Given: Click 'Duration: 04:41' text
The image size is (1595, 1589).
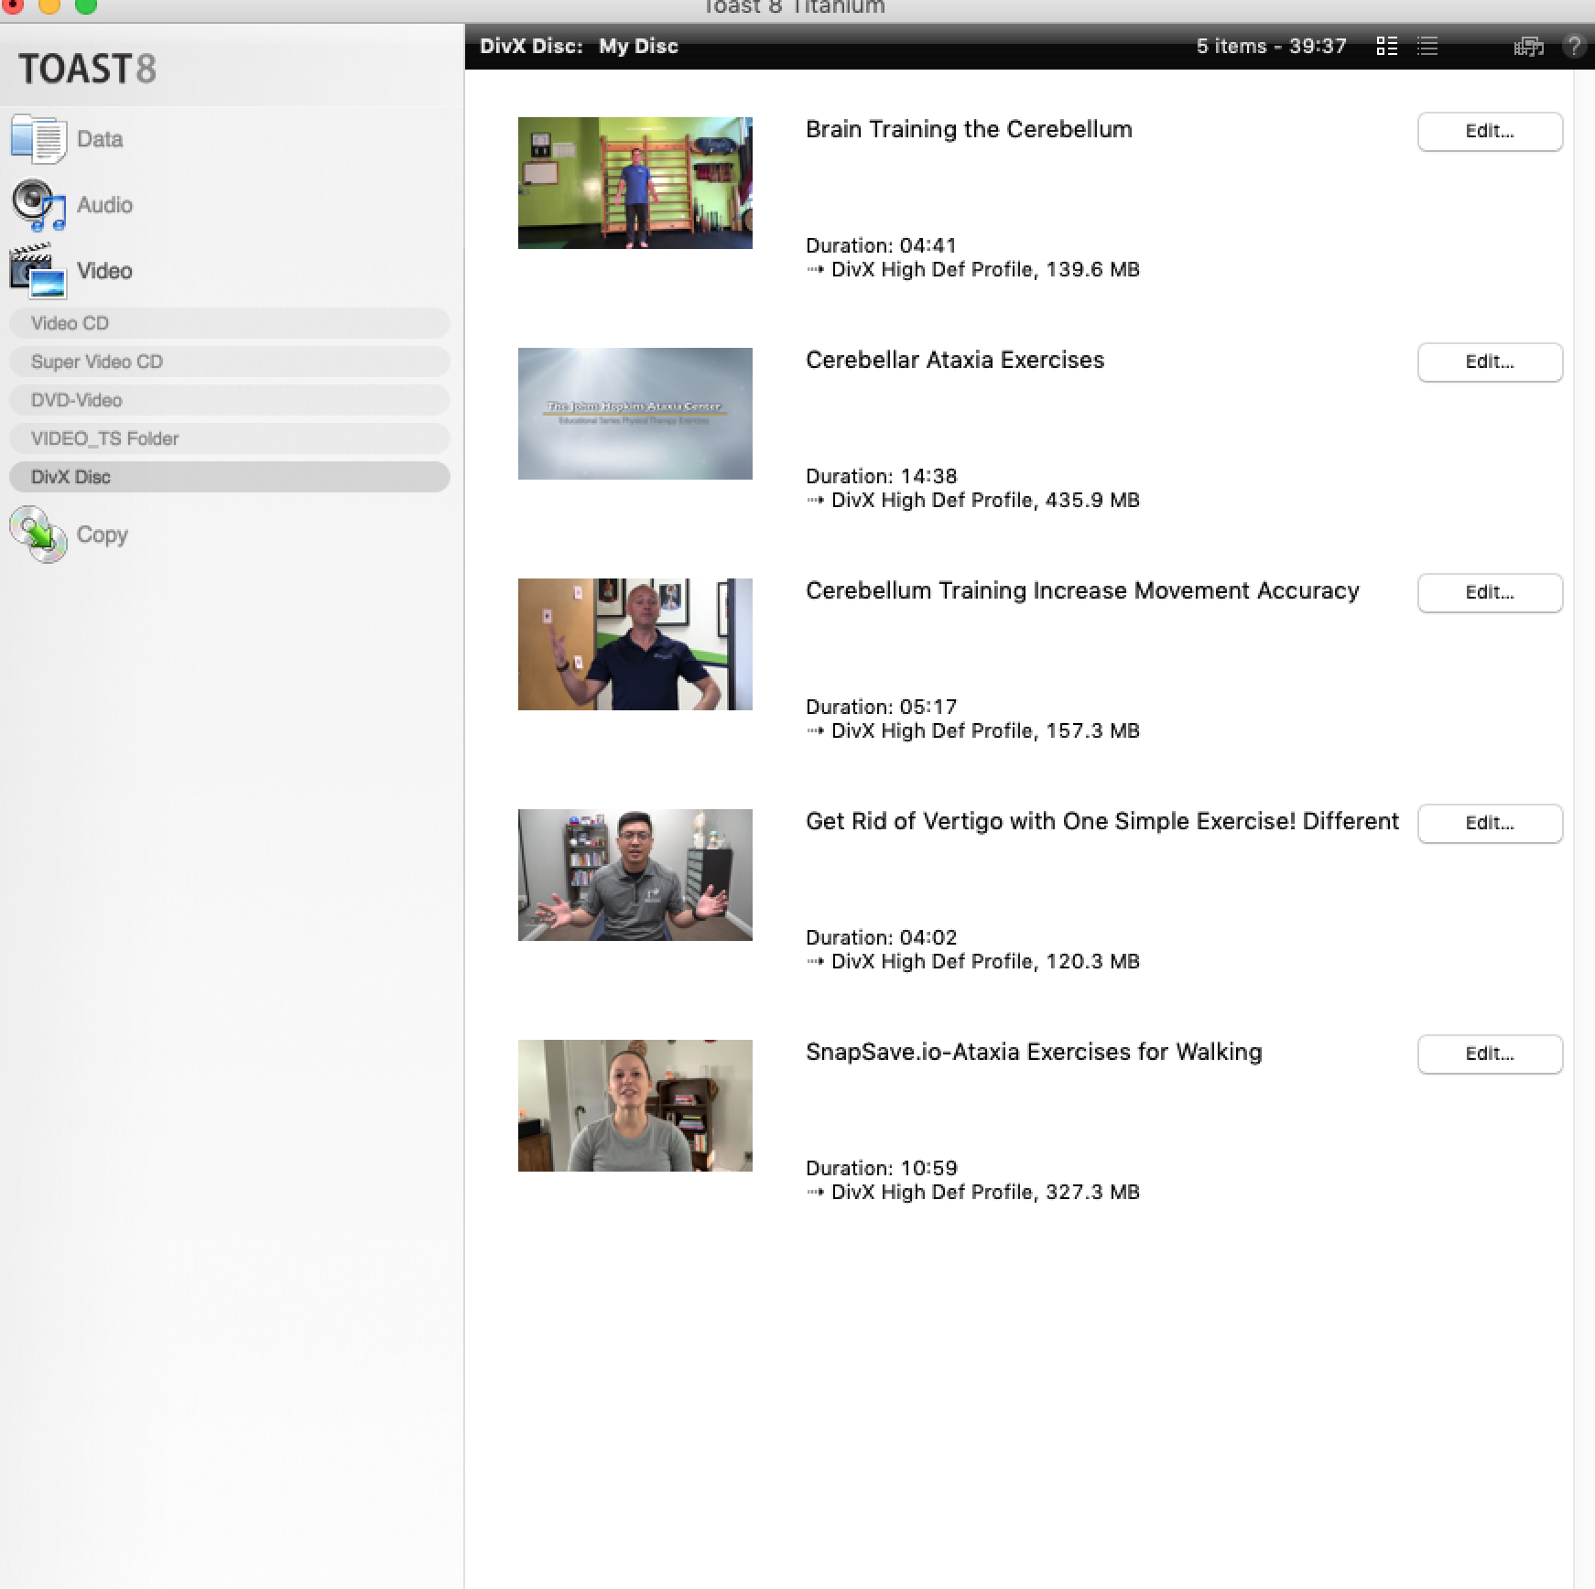Looking at the screenshot, I should (x=881, y=245).
